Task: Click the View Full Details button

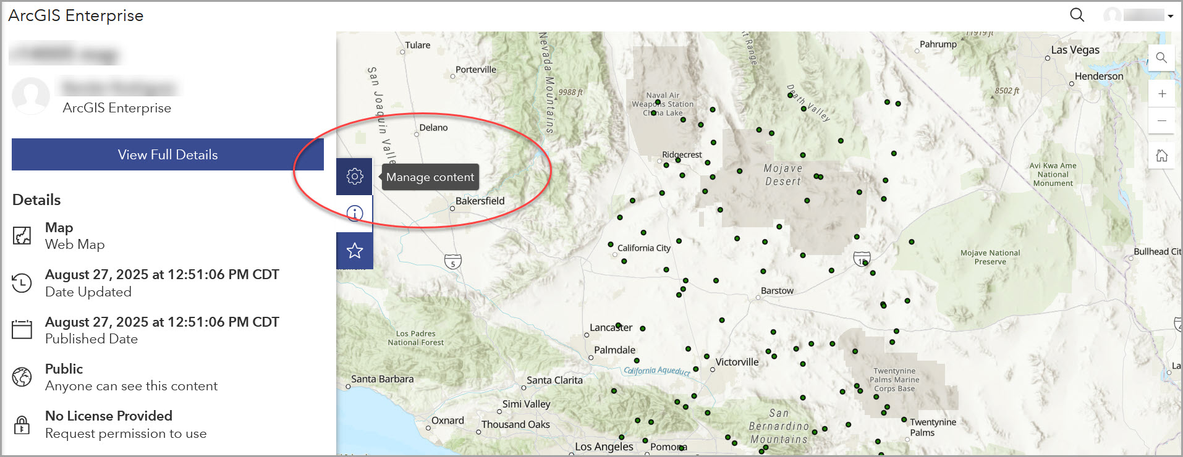Action: (x=167, y=154)
